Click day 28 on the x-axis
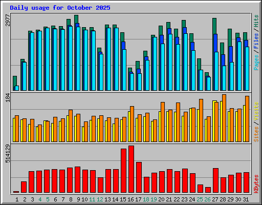 tap(223, 199)
